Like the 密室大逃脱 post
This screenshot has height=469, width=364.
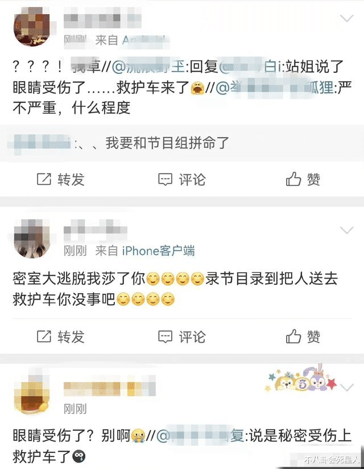[293, 336]
